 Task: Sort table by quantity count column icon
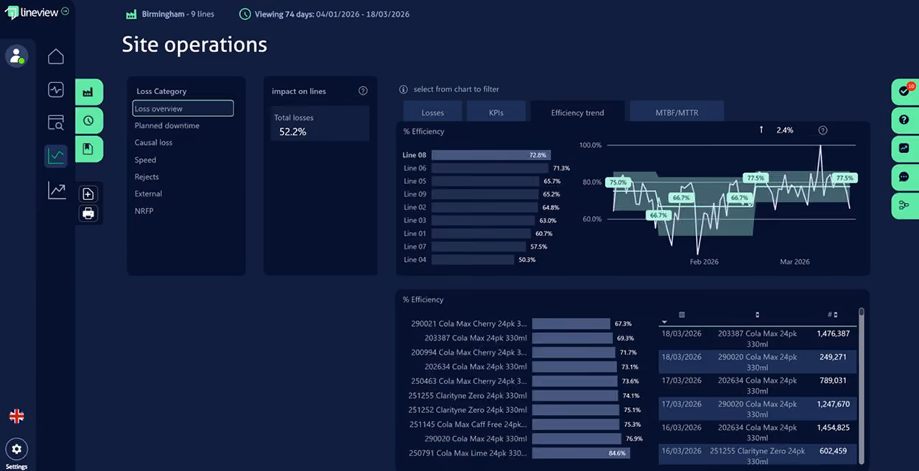coord(832,315)
